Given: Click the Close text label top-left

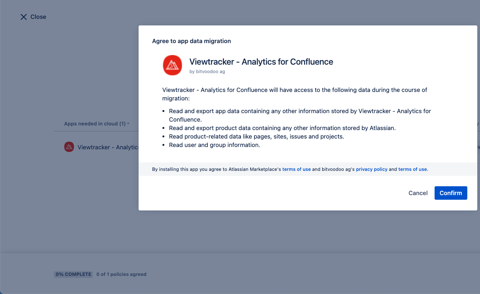Looking at the screenshot, I should coord(38,17).
